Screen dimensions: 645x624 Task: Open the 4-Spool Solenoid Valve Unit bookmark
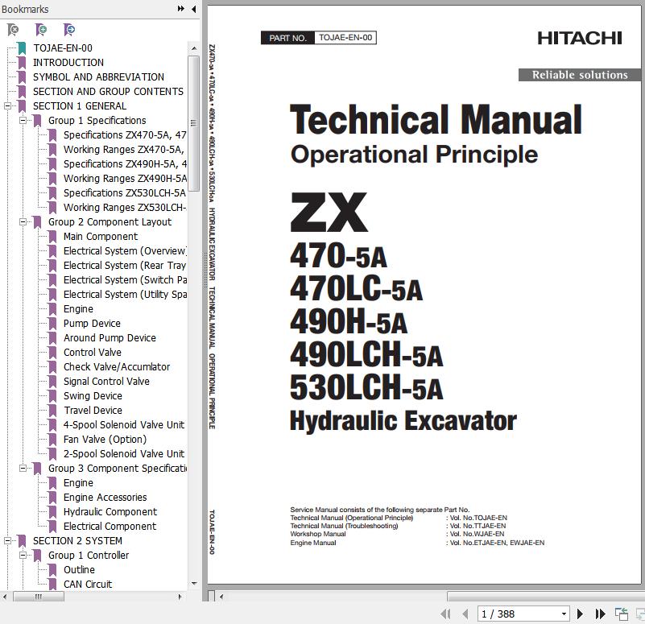pos(124,424)
